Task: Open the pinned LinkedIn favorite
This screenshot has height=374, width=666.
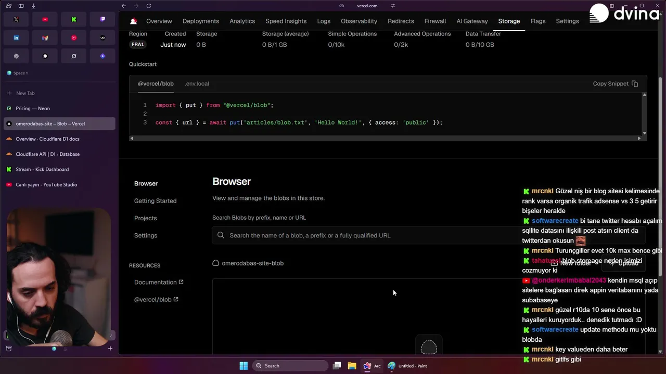Action: pyautogui.click(x=16, y=38)
